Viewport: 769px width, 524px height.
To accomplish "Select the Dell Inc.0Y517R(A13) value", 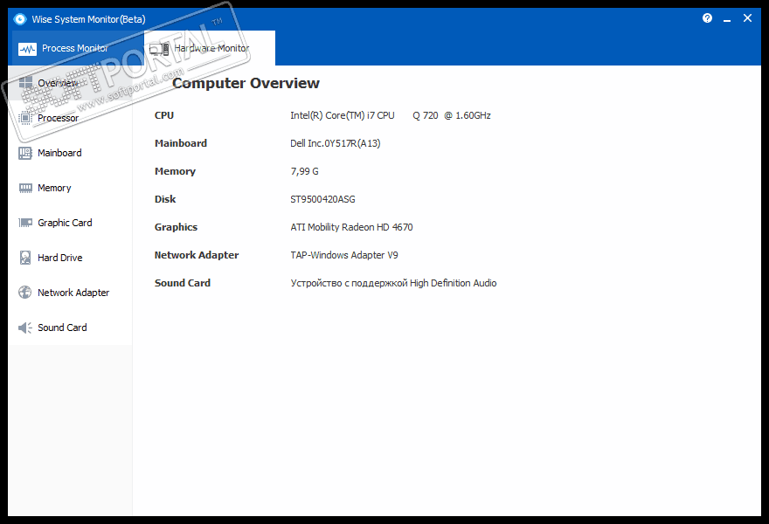I will click(335, 143).
